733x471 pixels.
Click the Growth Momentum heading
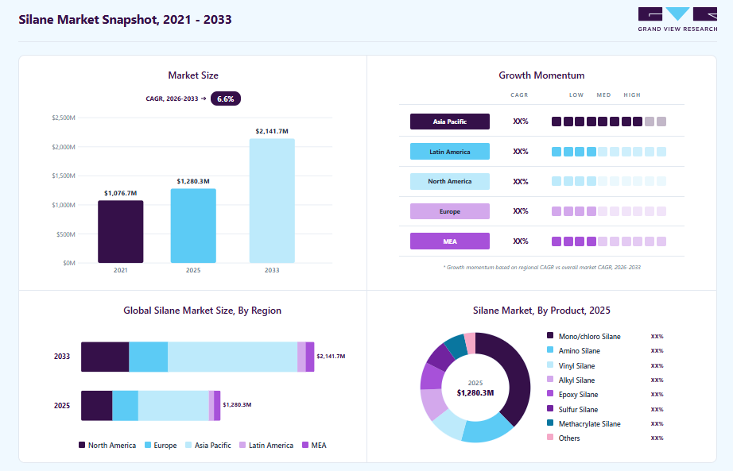541,75
